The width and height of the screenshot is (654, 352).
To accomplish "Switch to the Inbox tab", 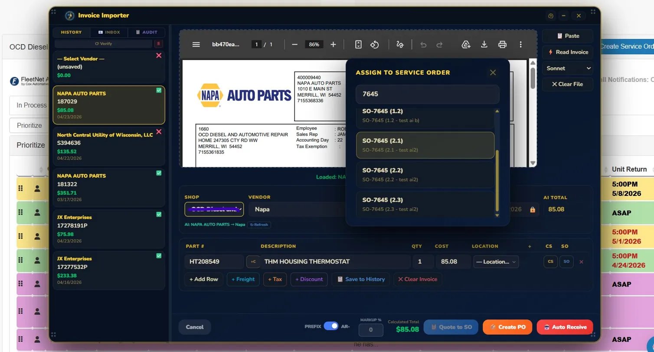I will pyautogui.click(x=109, y=32).
